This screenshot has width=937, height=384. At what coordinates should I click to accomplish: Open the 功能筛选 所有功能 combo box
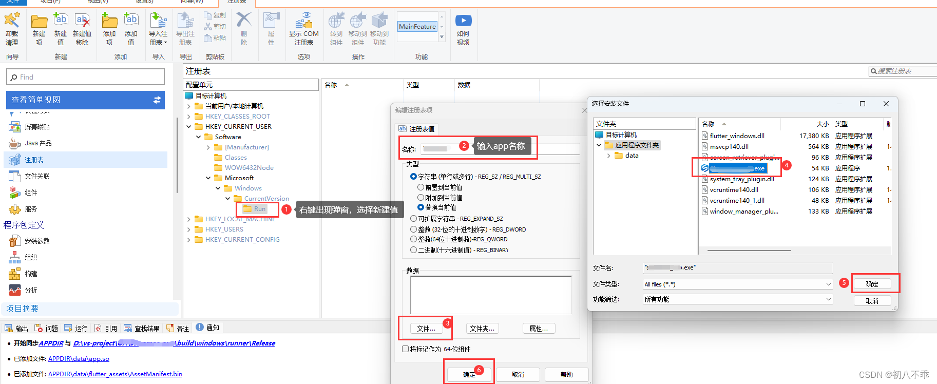point(738,299)
